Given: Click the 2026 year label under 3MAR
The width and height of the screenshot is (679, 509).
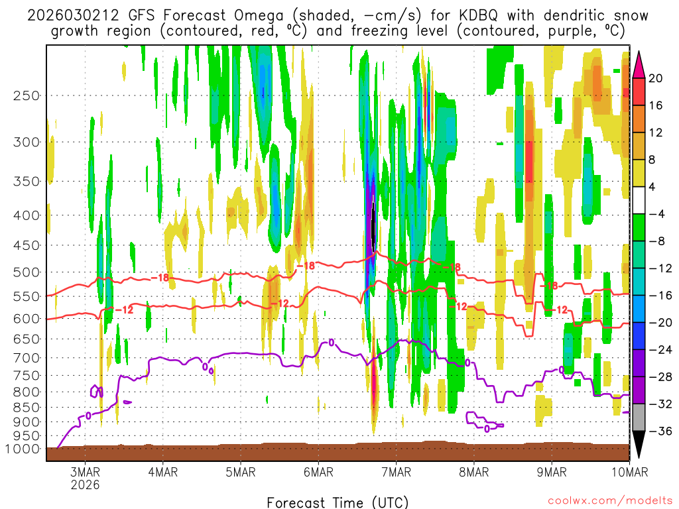Looking at the screenshot, I should point(86,484).
